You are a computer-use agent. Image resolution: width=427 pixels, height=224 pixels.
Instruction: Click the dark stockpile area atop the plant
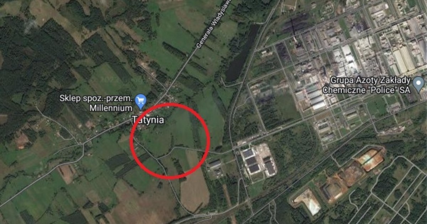pos(295,23)
